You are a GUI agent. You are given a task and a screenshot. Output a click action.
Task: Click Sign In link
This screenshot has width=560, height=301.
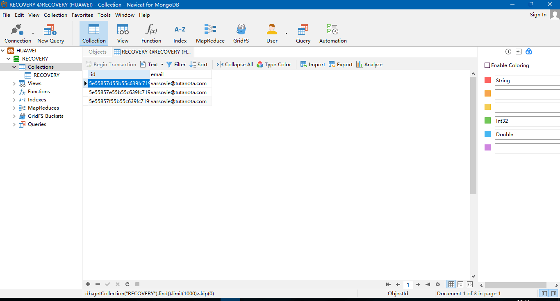[x=538, y=15]
